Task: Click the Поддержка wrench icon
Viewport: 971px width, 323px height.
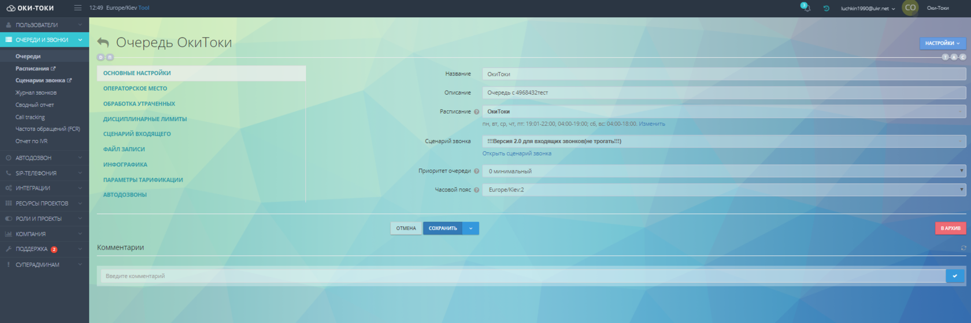Action: pos(9,249)
